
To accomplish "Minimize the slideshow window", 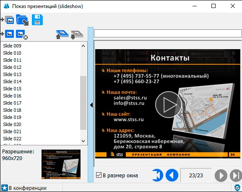I will pyautogui.click(x=195, y=6).
